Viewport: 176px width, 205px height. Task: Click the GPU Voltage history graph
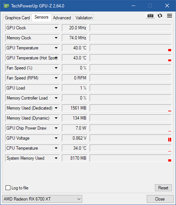click(130, 138)
